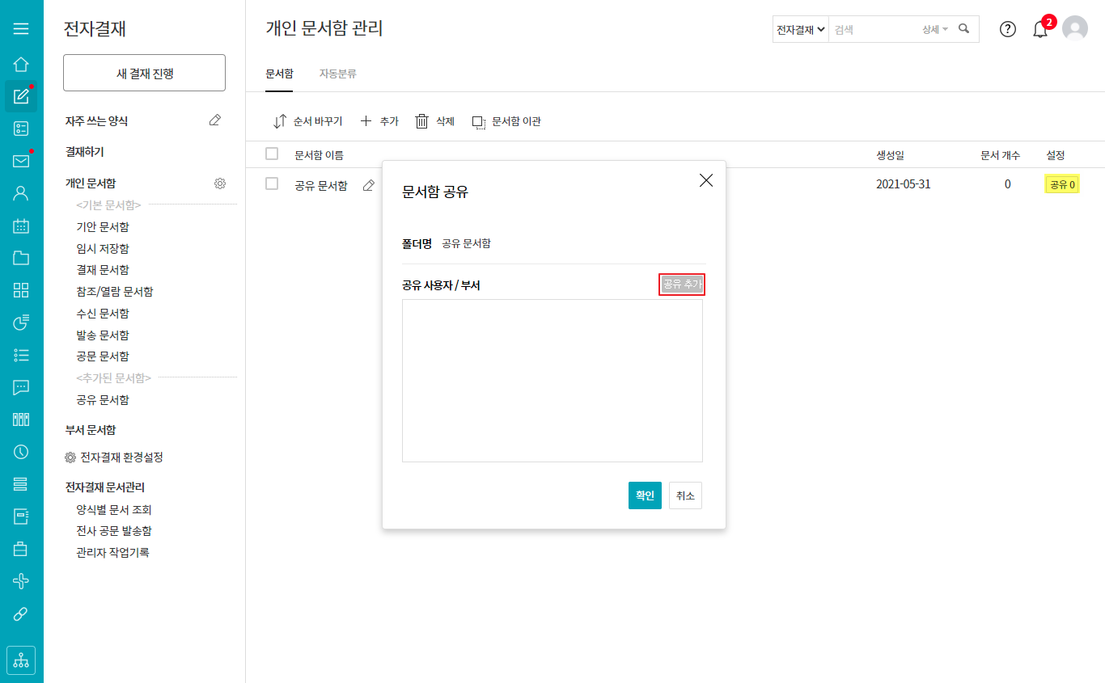Viewport: 1105px width, 683px height.
Task: Open the calendar icon in the sidebar
Action: tap(21, 226)
